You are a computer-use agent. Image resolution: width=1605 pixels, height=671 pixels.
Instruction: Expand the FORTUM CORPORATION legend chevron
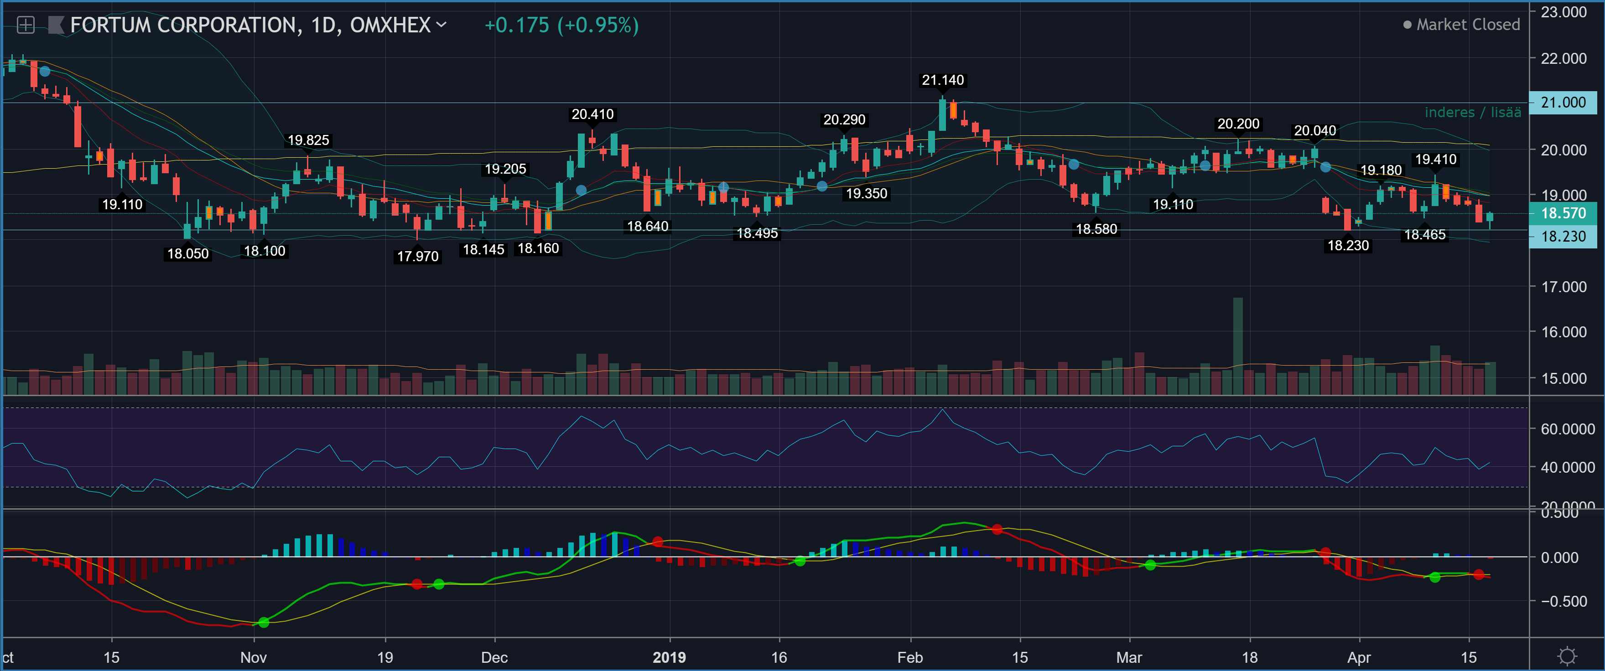pyautogui.click(x=442, y=25)
